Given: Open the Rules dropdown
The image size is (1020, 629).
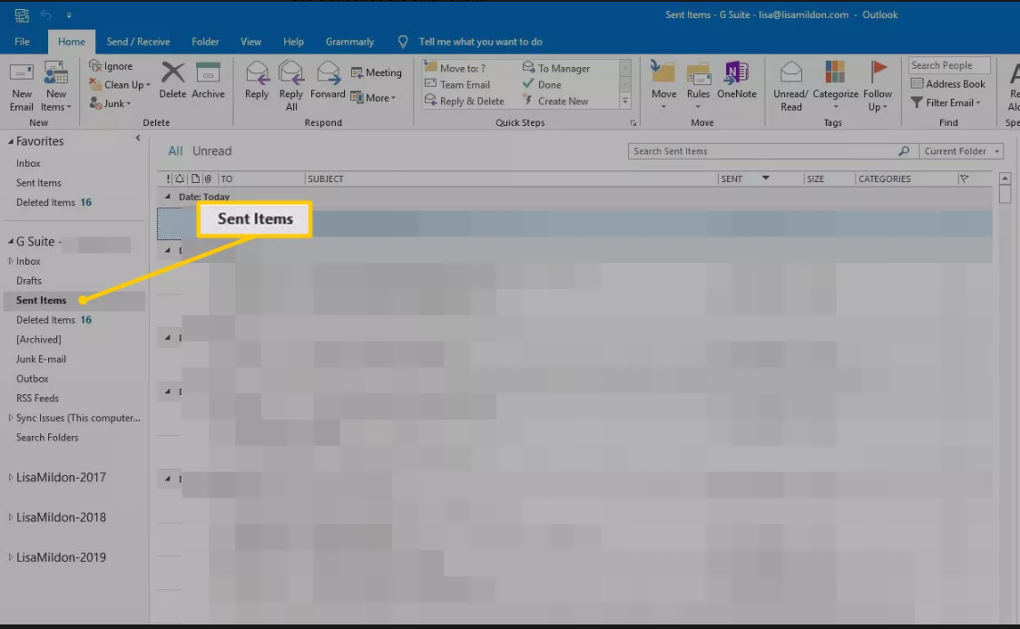Looking at the screenshot, I should pos(698,85).
